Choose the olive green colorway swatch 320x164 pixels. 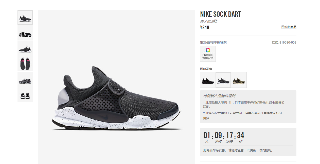pos(239,80)
